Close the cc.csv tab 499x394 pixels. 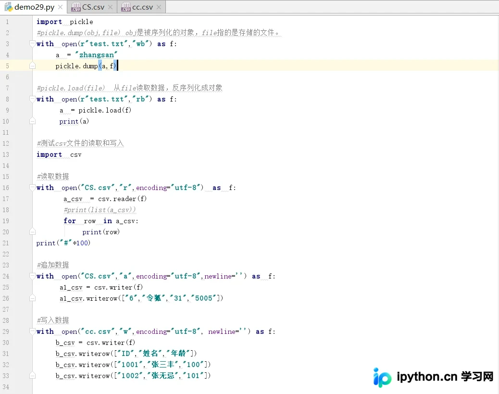[159, 7]
